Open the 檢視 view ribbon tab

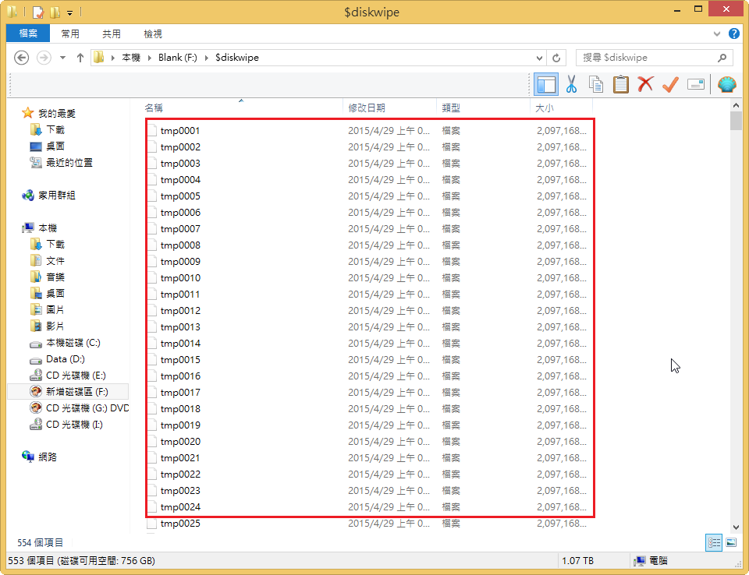coord(153,34)
